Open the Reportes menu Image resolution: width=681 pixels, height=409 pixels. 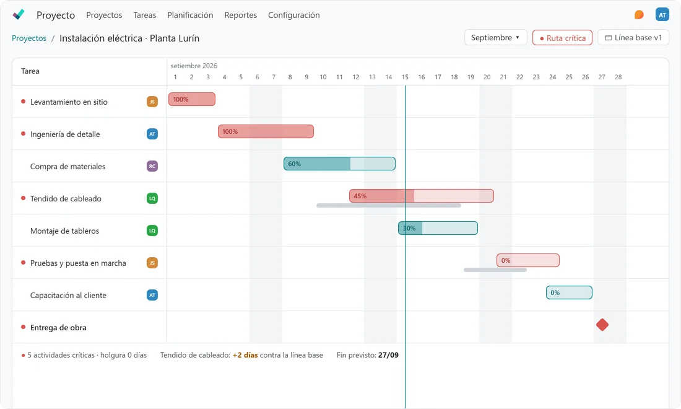[x=241, y=15]
